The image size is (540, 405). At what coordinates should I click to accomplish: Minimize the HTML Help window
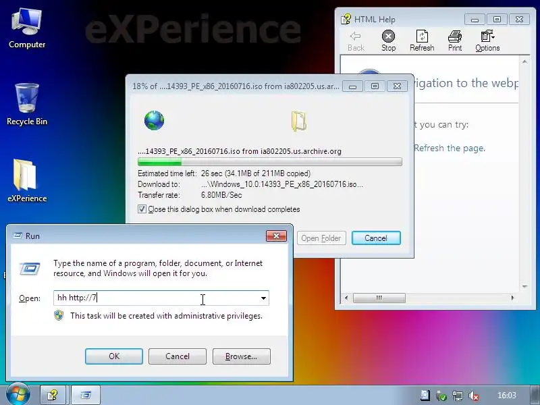[475, 20]
